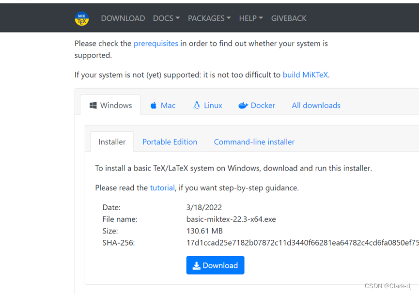Open the tutorial link
Screen dimensions: 419x294
pyautogui.click(x=162, y=187)
